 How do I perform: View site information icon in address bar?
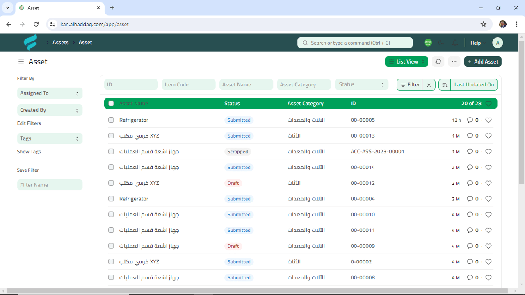52,24
